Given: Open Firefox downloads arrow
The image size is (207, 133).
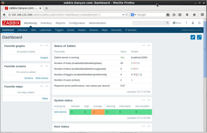Looking at the screenshot, I should click(187, 15).
